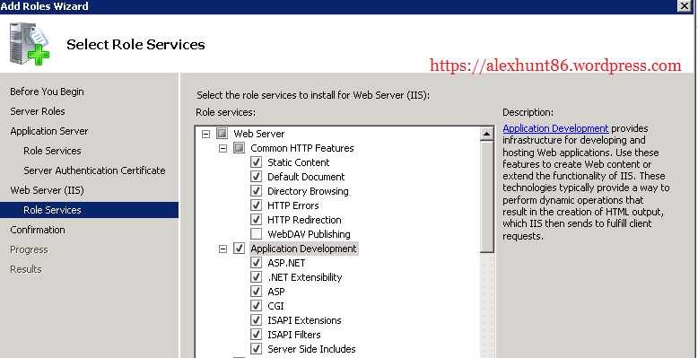This screenshot has width=698, height=358.
Task: Uncheck the CGI checkbox
Action: click(256, 306)
